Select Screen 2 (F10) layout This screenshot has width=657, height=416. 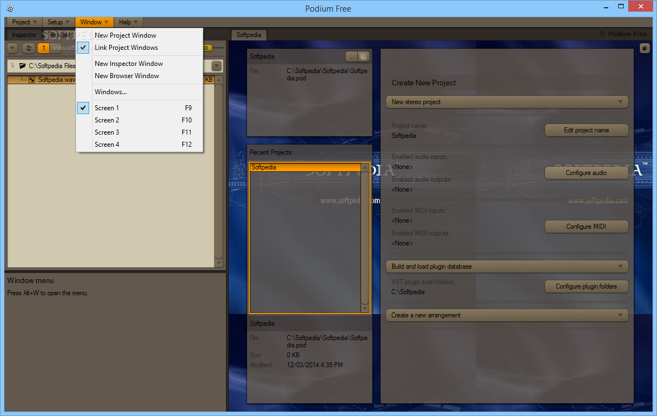139,120
